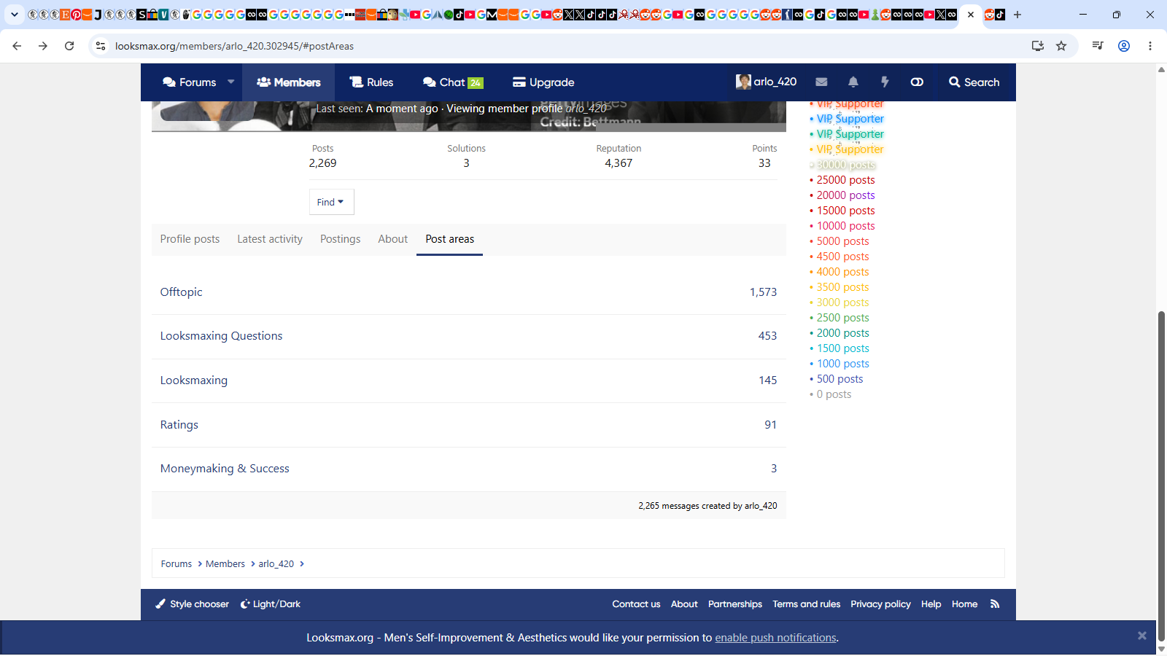Open the Ratings post area
This screenshot has width=1167, height=656.
point(179,425)
